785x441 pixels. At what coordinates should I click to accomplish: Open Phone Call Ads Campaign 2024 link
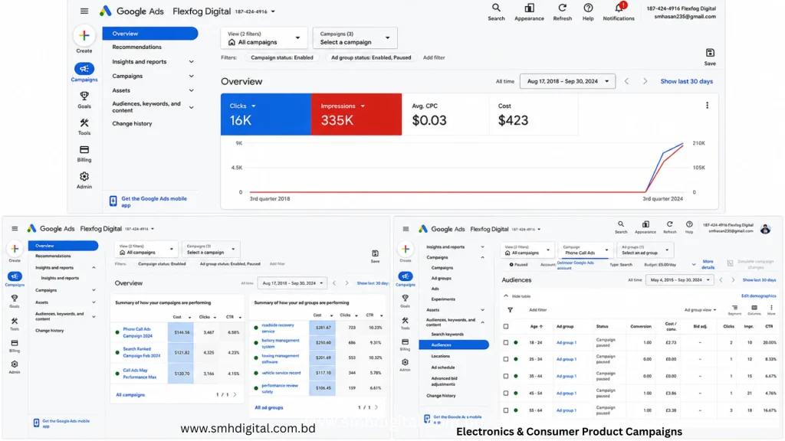137,332
